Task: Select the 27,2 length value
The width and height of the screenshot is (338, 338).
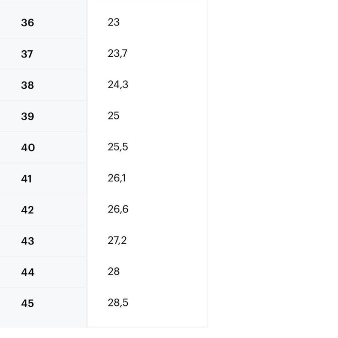Action: [117, 241]
